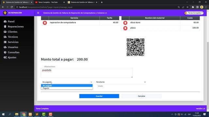Open the Windows Start menu
The height and width of the screenshot is (117, 209).
click(x=3, y=114)
